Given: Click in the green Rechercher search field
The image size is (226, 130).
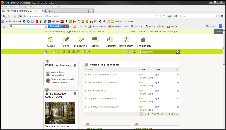Looking at the screenshot, I should 158,52.
